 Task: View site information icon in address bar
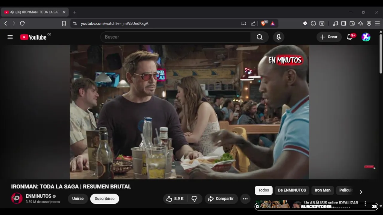coord(75,23)
